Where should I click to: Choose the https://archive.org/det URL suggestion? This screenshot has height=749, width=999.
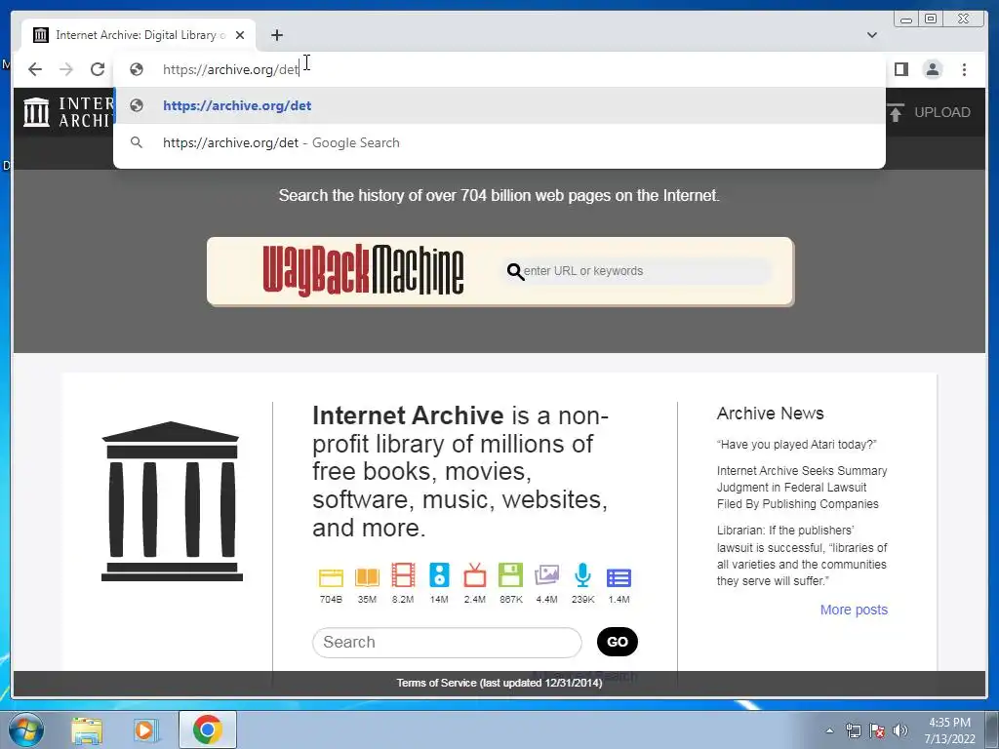pyautogui.click(x=499, y=105)
